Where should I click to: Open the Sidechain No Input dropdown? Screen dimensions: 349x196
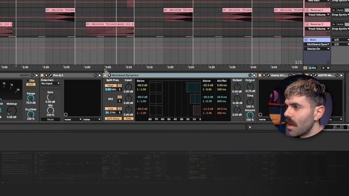[x=50, y=83]
